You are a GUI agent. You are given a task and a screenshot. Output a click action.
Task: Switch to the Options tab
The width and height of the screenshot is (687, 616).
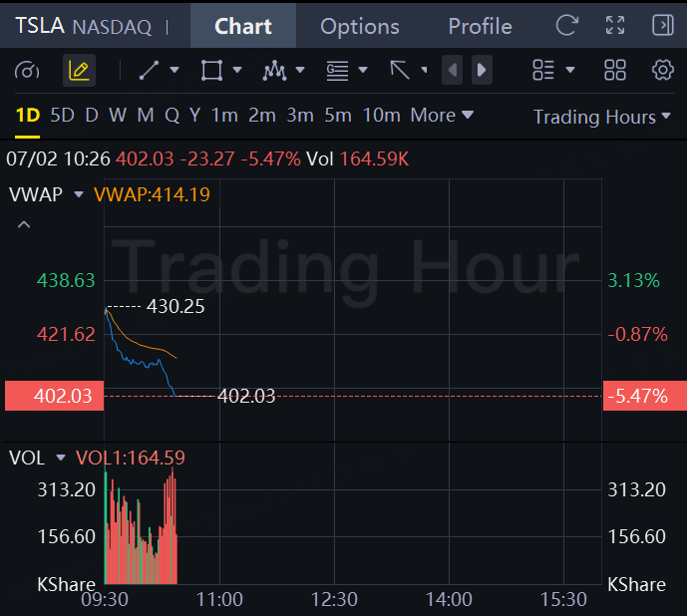point(360,26)
